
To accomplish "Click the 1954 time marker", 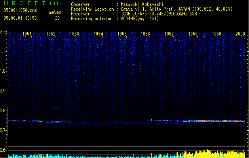I will point(98,34).
